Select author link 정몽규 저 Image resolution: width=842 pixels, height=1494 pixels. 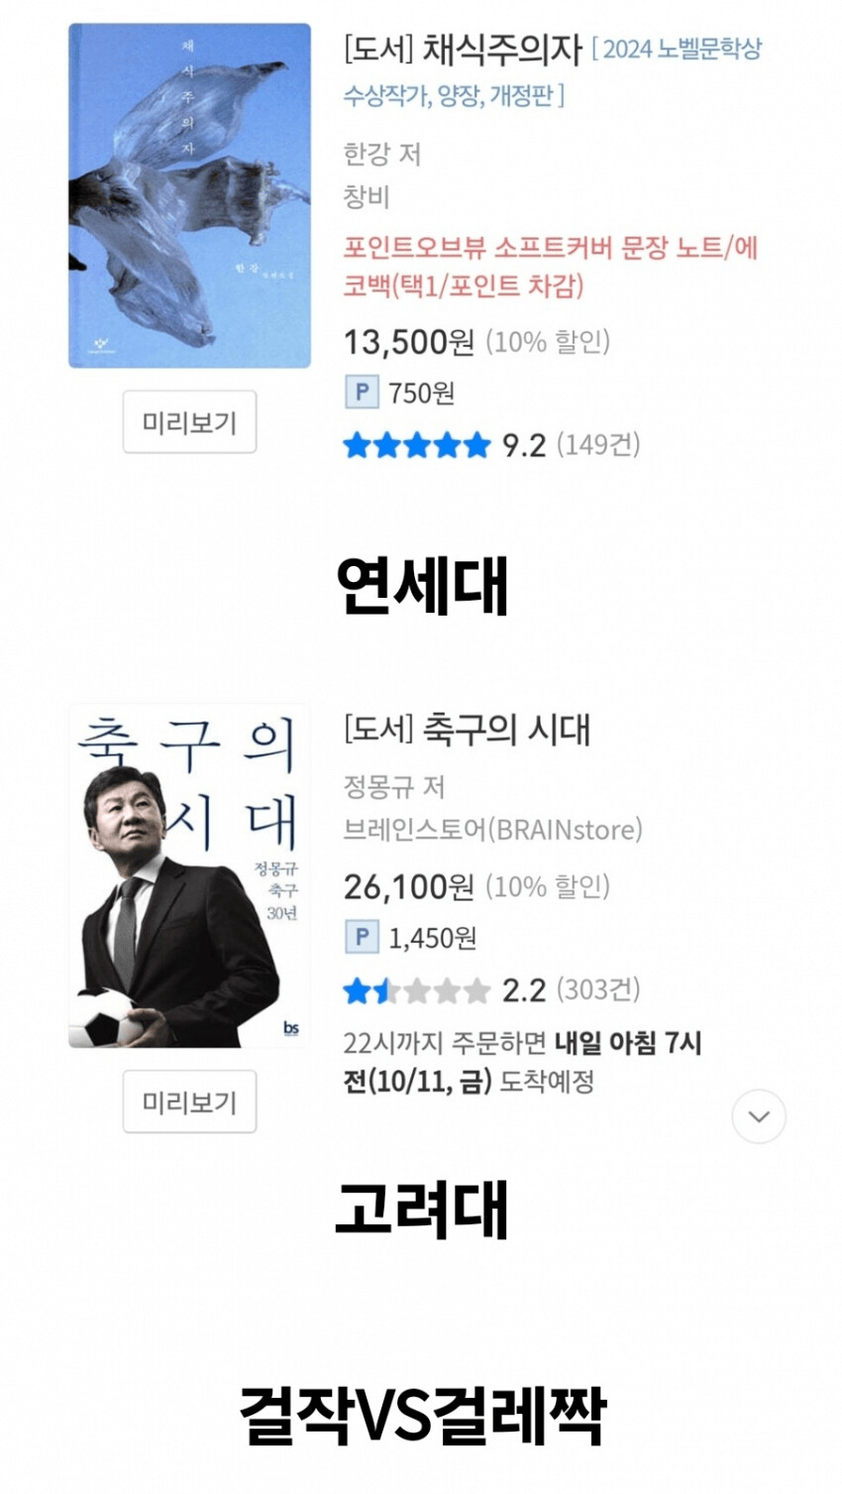point(393,786)
